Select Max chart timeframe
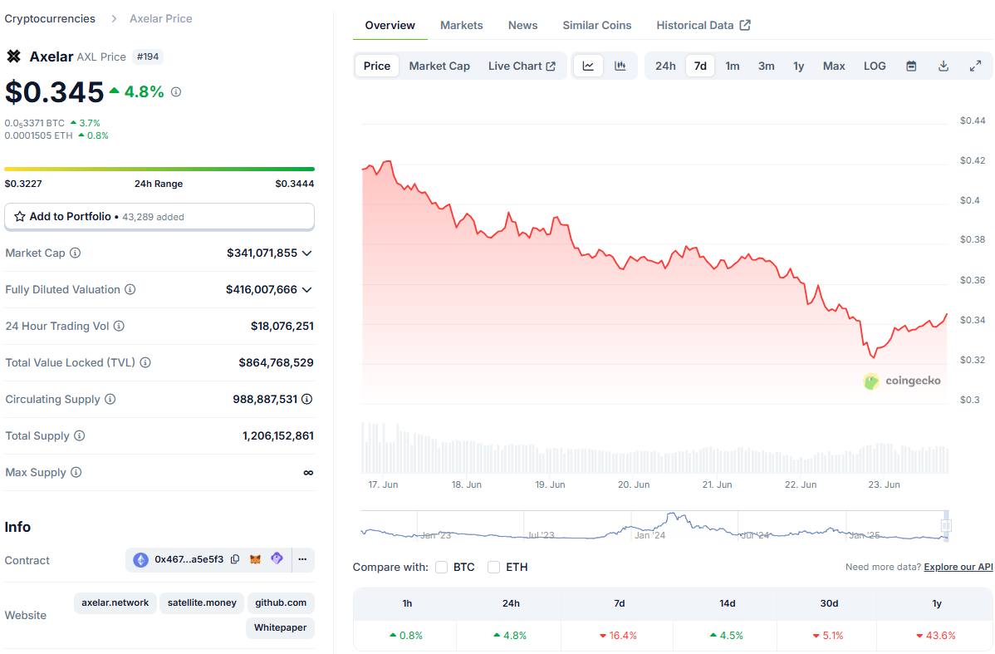Screen dimensions: 995x654 click(x=834, y=66)
